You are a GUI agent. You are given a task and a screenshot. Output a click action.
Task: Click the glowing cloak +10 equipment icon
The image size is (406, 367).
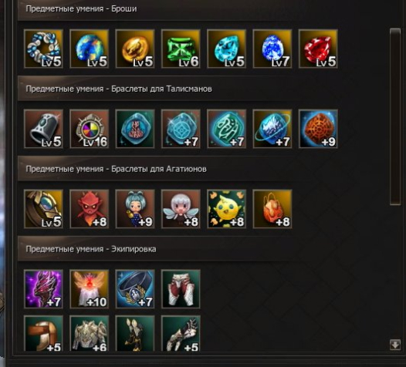tap(90, 289)
